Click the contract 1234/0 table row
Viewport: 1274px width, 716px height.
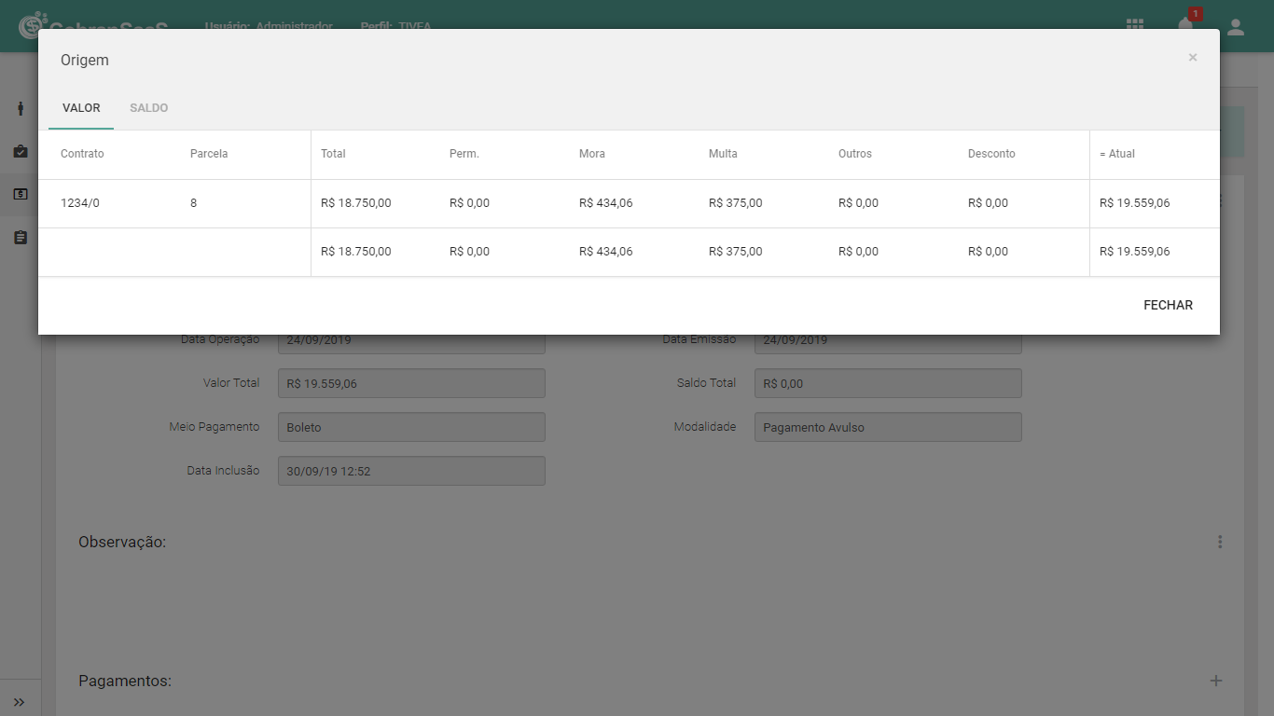point(629,203)
